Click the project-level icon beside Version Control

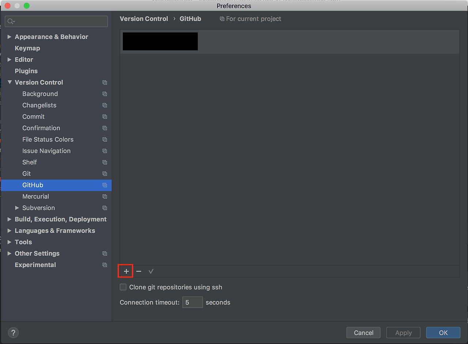tap(105, 82)
